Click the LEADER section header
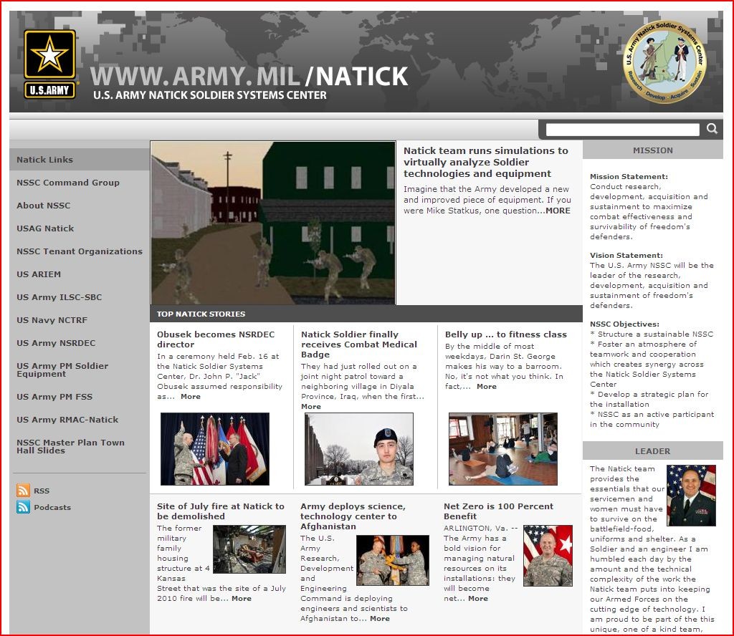This screenshot has height=636, width=734. (x=652, y=450)
